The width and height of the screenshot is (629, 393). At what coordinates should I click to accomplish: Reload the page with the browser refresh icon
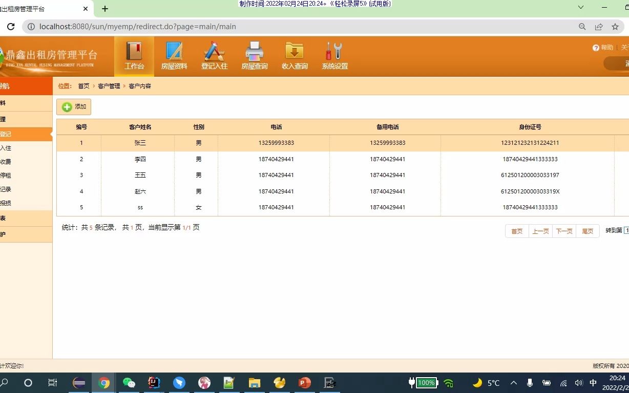10,27
